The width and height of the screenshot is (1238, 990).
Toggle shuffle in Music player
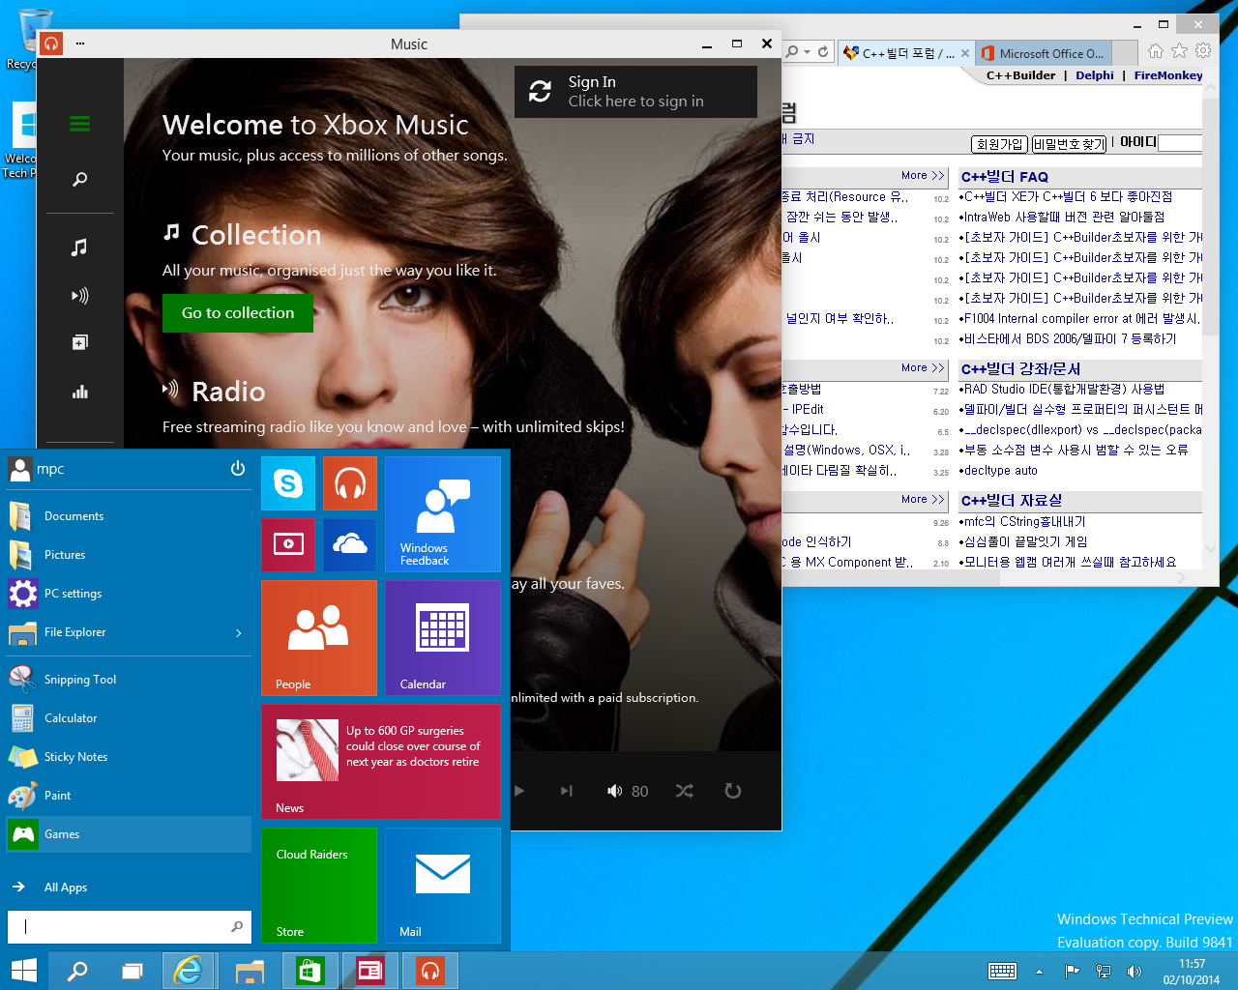tap(685, 791)
